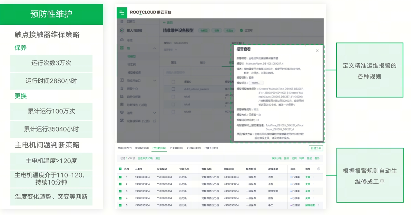The width and height of the screenshot is (411, 215).
Task: Switch to the 已关单(323) tab
Action: (176, 148)
